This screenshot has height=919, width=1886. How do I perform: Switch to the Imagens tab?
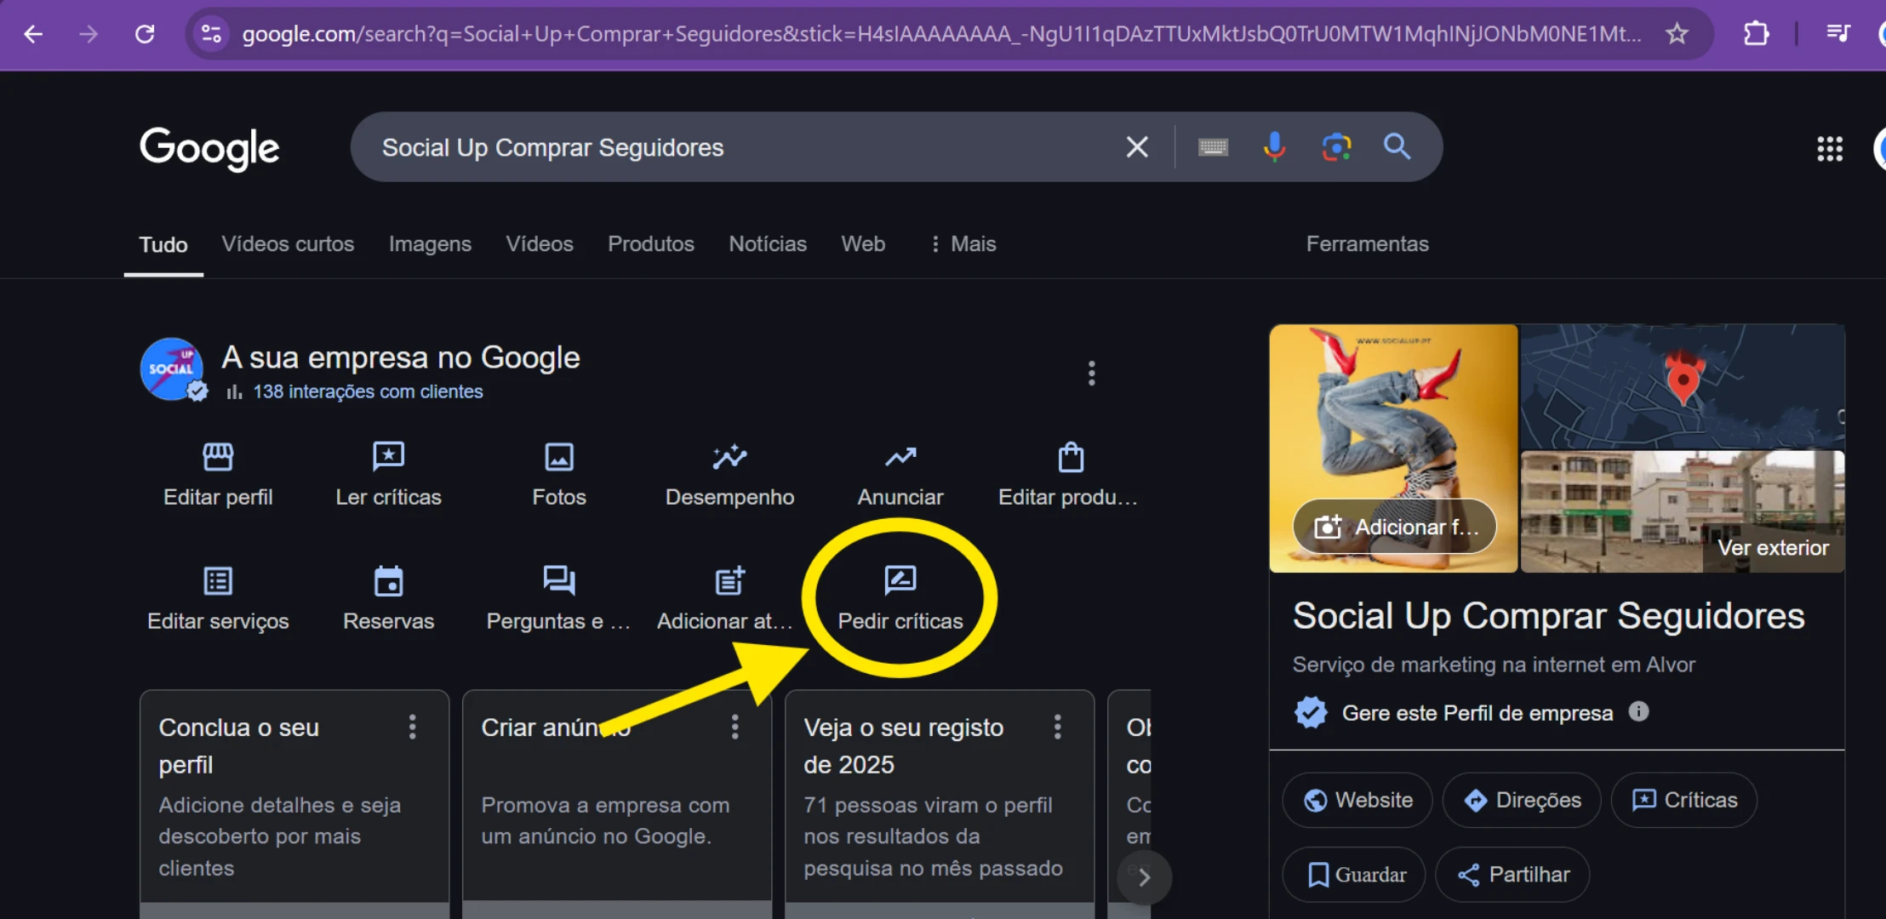tap(430, 244)
